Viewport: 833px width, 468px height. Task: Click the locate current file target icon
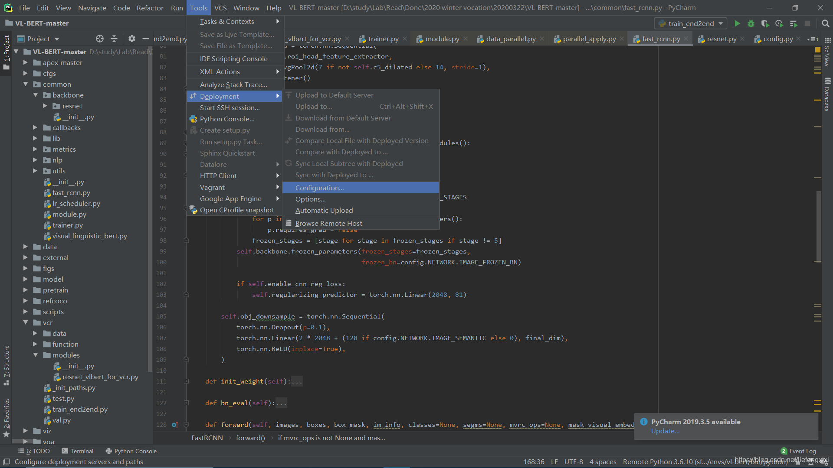pyautogui.click(x=100, y=39)
